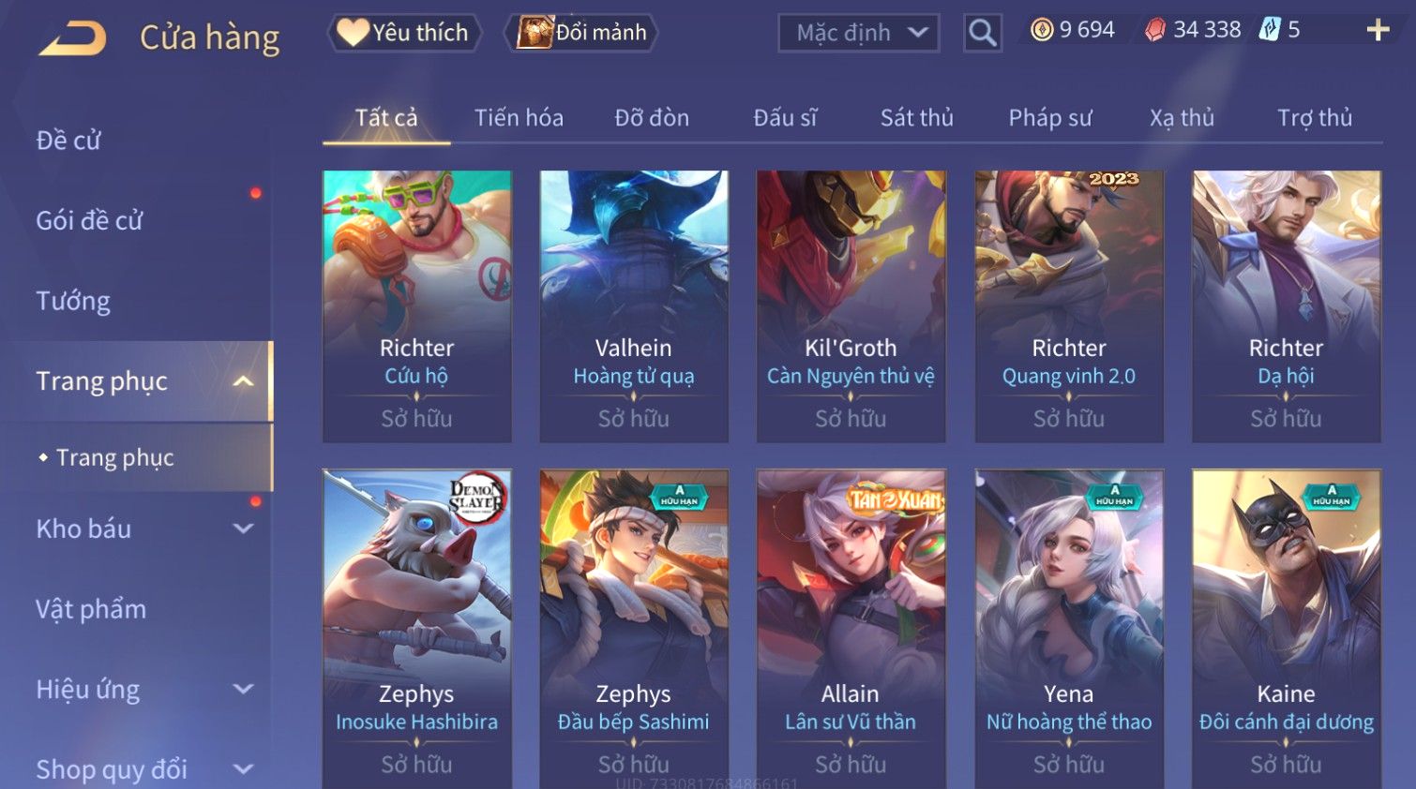Switch to the Pháp sư tab
This screenshot has height=789, width=1416.
click(1050, 118)
